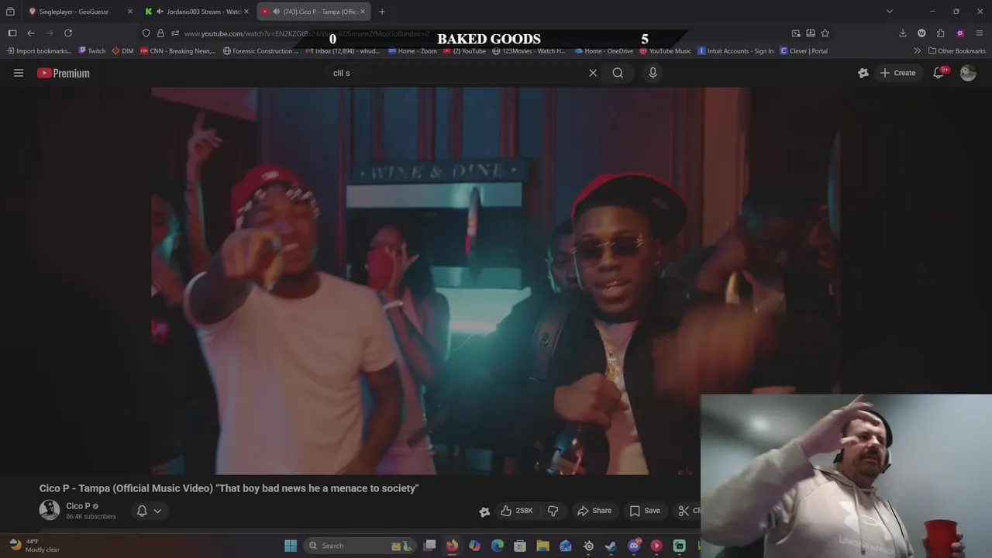
Task: Clear the YouTube search box text
Action: [593, 73]
